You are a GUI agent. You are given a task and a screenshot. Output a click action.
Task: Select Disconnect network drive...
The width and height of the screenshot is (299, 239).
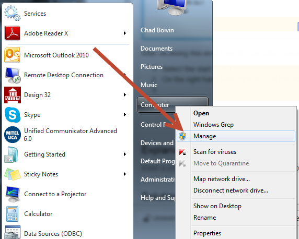(236, 190)
